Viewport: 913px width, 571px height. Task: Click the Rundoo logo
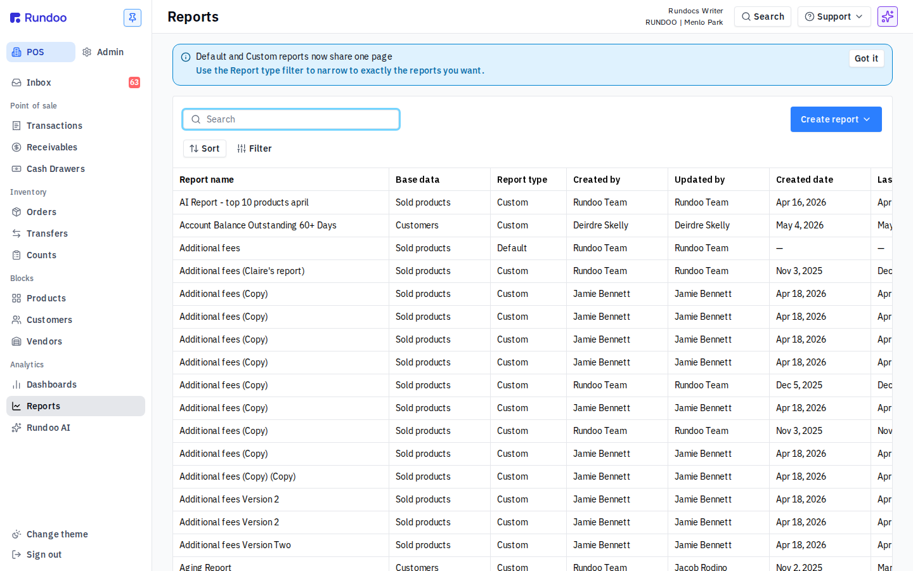tap(38, 18)
